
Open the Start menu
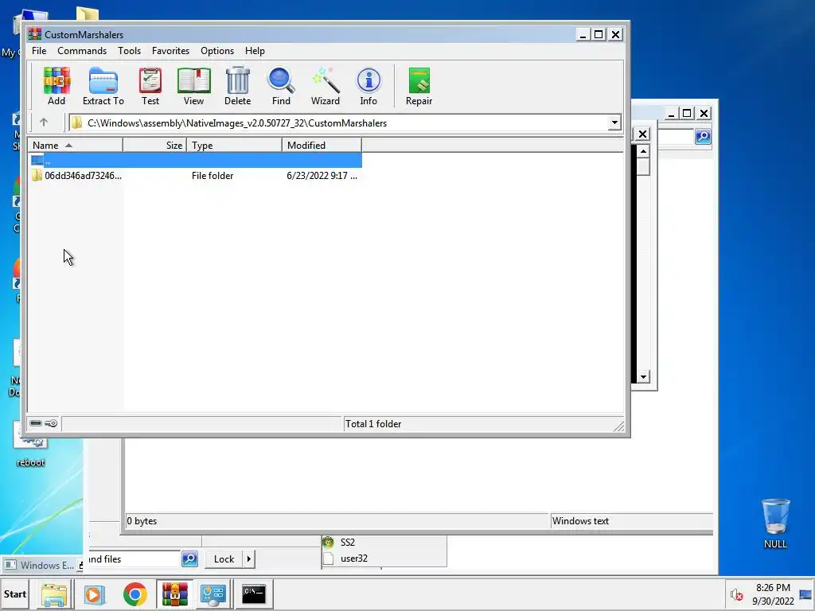(14, 593)
